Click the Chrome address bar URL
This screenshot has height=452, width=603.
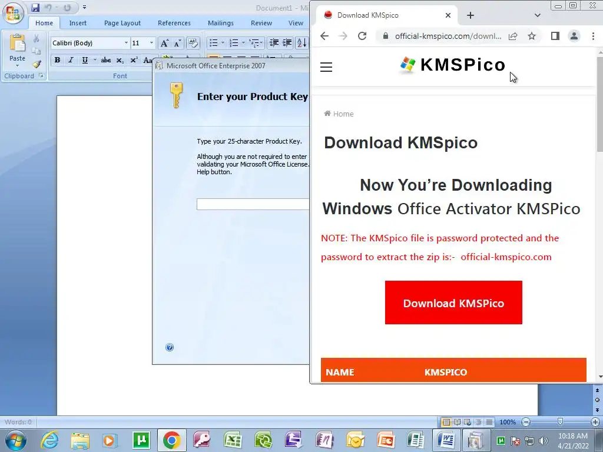point(448,36)
